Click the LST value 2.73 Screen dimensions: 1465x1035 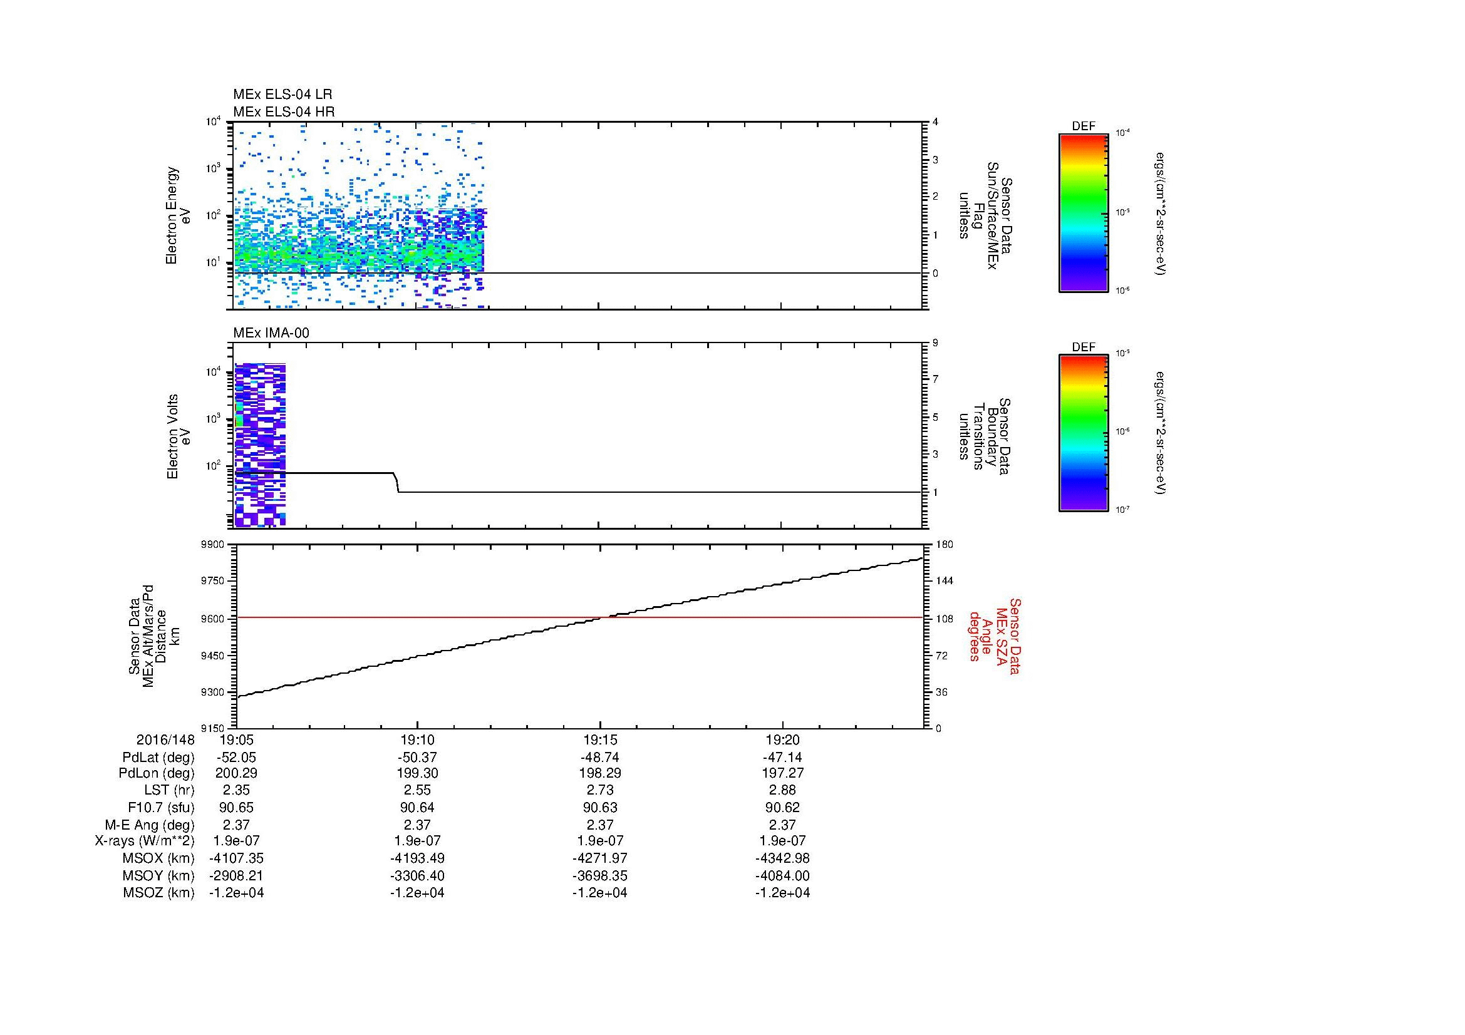tap(600, 790)
